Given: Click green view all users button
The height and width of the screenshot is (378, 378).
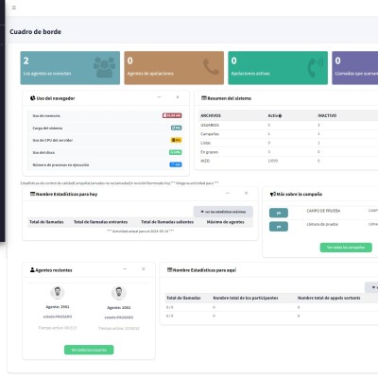Looking at the screenshot, I should (x=89, y=350).
